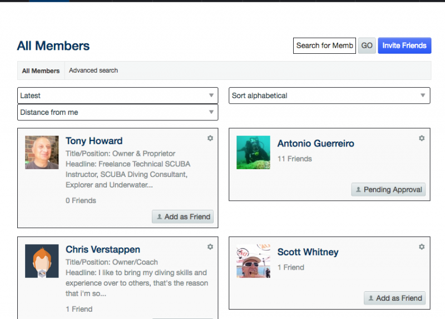445x319 pixels.
Task: Click Chris Verstappen's 1 Friend text
Action: [x=79, y=309]
